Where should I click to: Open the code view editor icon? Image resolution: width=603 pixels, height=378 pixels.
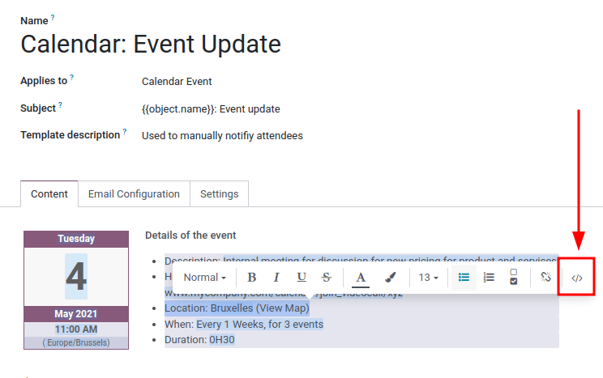coord(576,278)
